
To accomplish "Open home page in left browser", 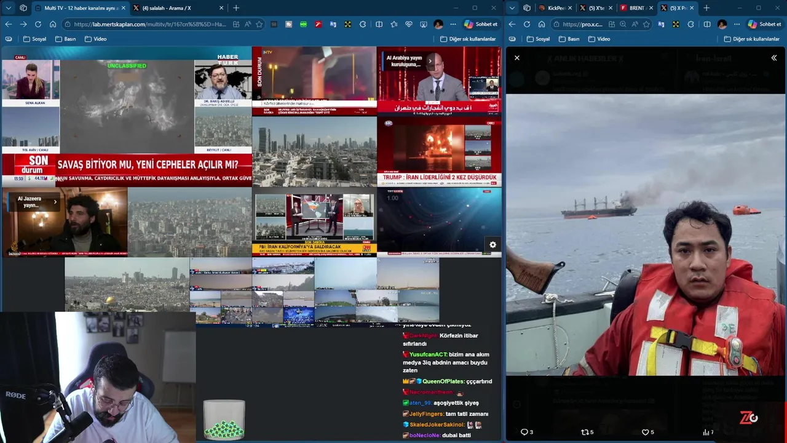I will [53, 24].
